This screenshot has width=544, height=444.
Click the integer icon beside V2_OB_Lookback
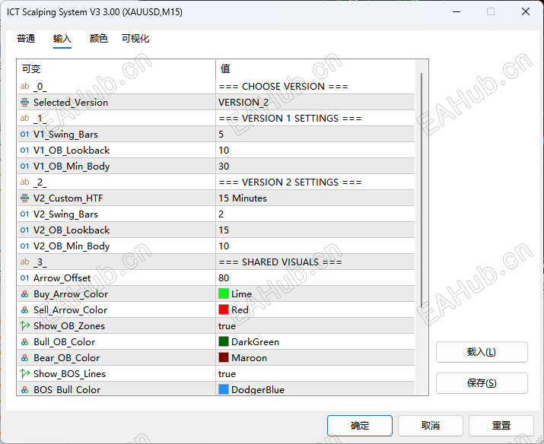pos(24,230)
